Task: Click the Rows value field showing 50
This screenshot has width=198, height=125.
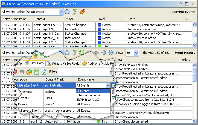Action: (130, 53)
